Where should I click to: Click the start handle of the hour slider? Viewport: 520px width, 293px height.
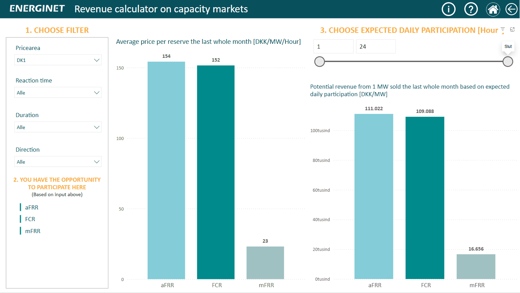click(319, 62)
